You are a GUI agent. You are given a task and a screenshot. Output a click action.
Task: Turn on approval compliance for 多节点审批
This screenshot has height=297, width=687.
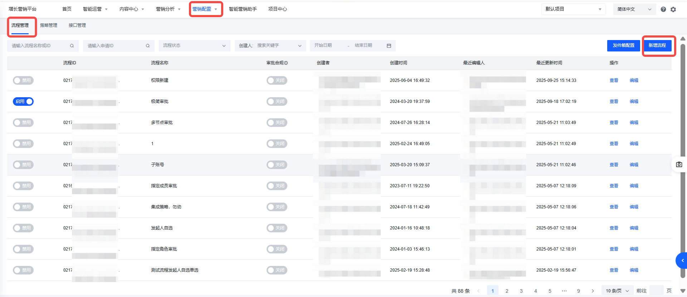point(277,123)
